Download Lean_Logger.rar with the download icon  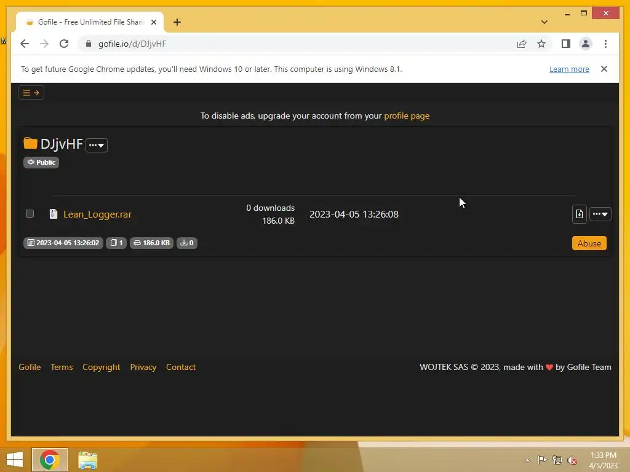pyautogui.click(x=579, y=214)
